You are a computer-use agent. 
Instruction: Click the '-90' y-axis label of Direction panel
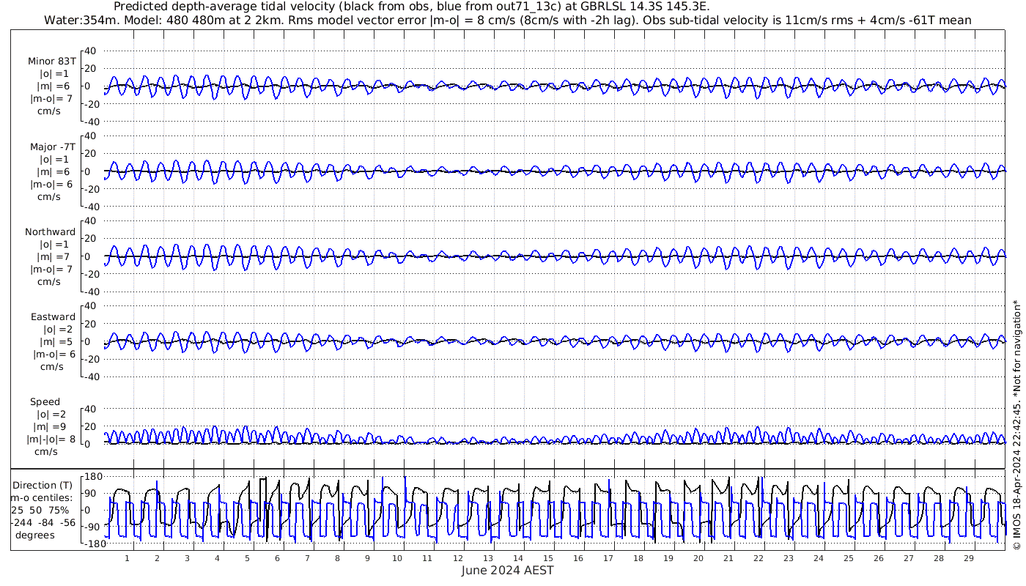(x=93, y=527)
